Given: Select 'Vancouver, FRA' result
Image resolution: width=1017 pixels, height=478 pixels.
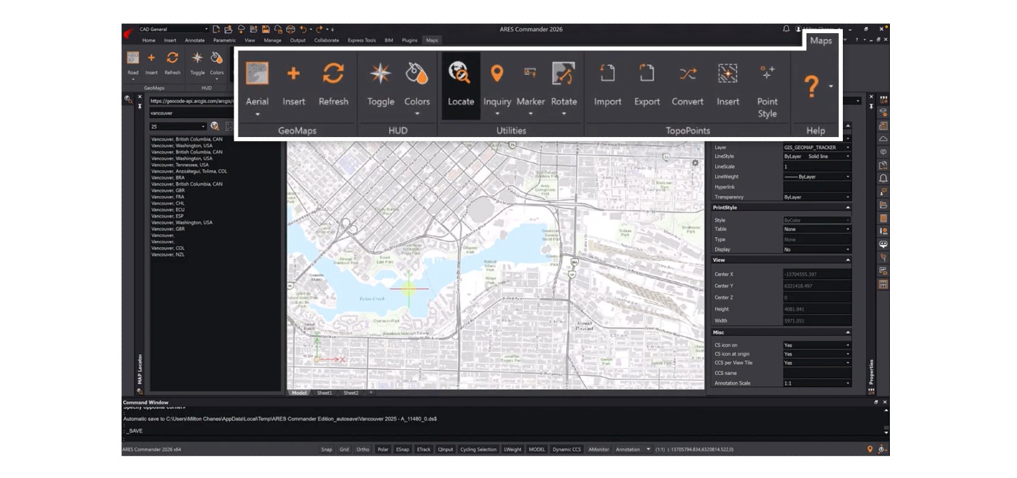Looking at the screenshot, I should click(x=168, y=197).
